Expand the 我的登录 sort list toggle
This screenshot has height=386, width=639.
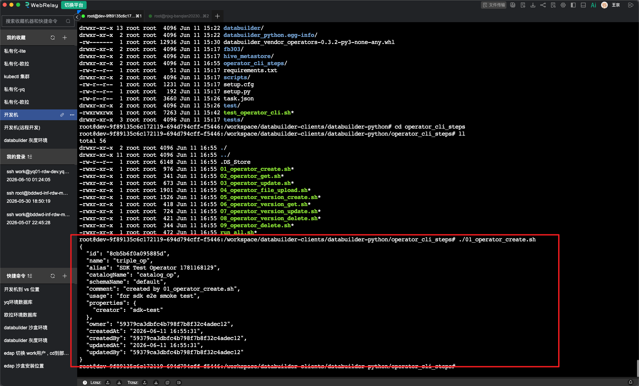(x=30, y=157)
